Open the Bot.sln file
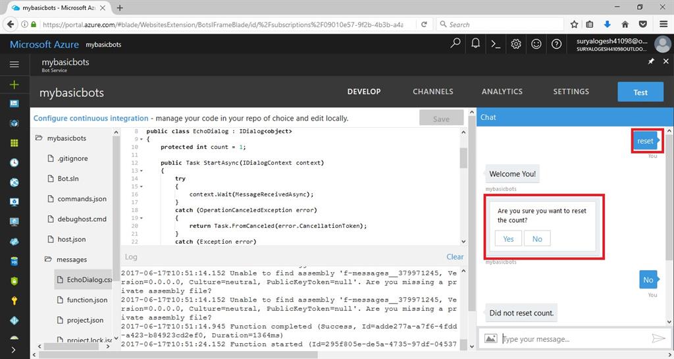This screenshot has height=359, width=674. pos(63,179)
